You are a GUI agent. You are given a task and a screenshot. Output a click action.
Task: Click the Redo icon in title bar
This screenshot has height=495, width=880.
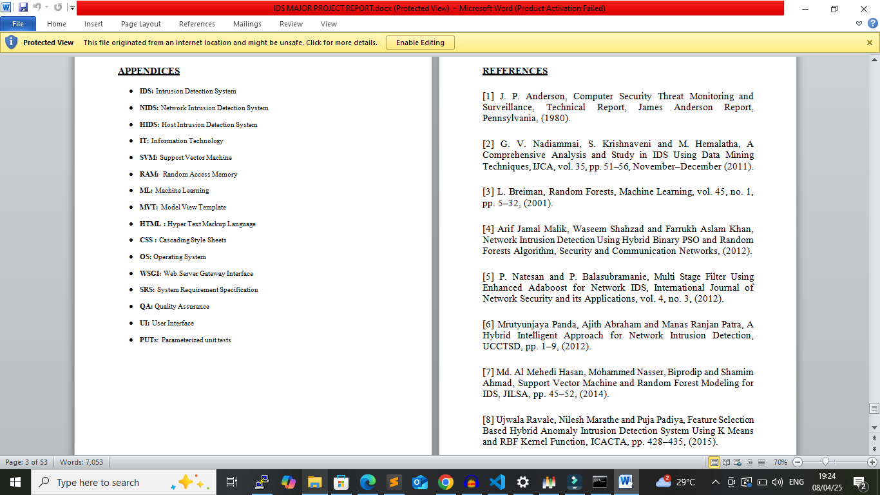click(58, 8)
